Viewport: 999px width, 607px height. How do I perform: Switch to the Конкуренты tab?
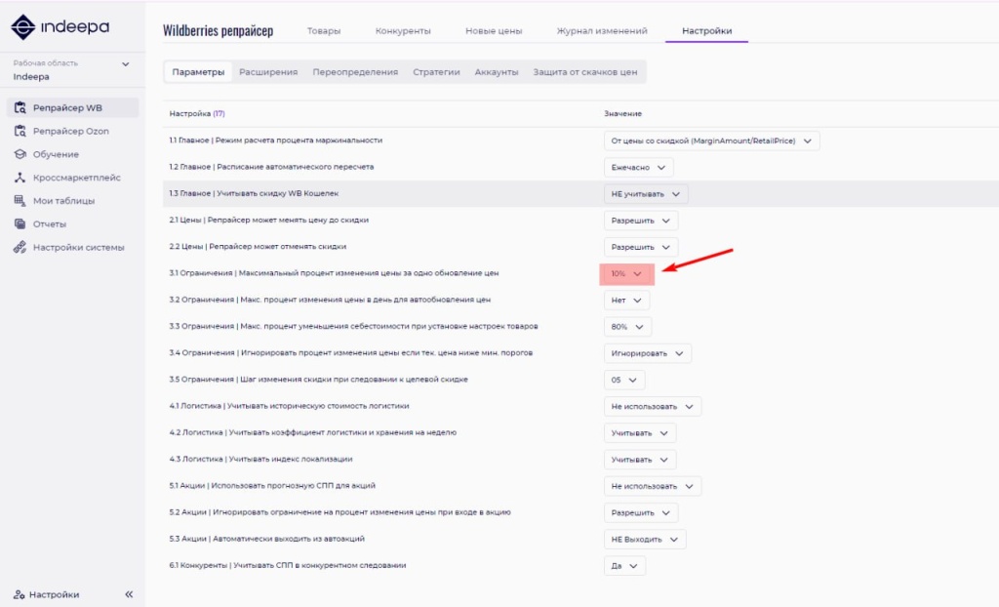(x=403, y=31)
